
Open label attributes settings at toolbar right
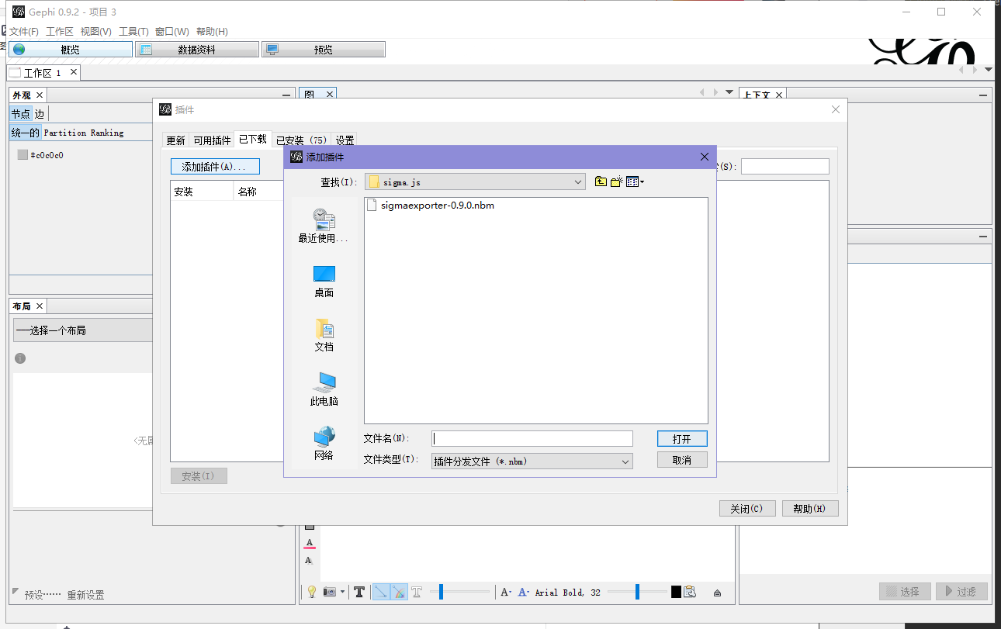tap(690, 591)
